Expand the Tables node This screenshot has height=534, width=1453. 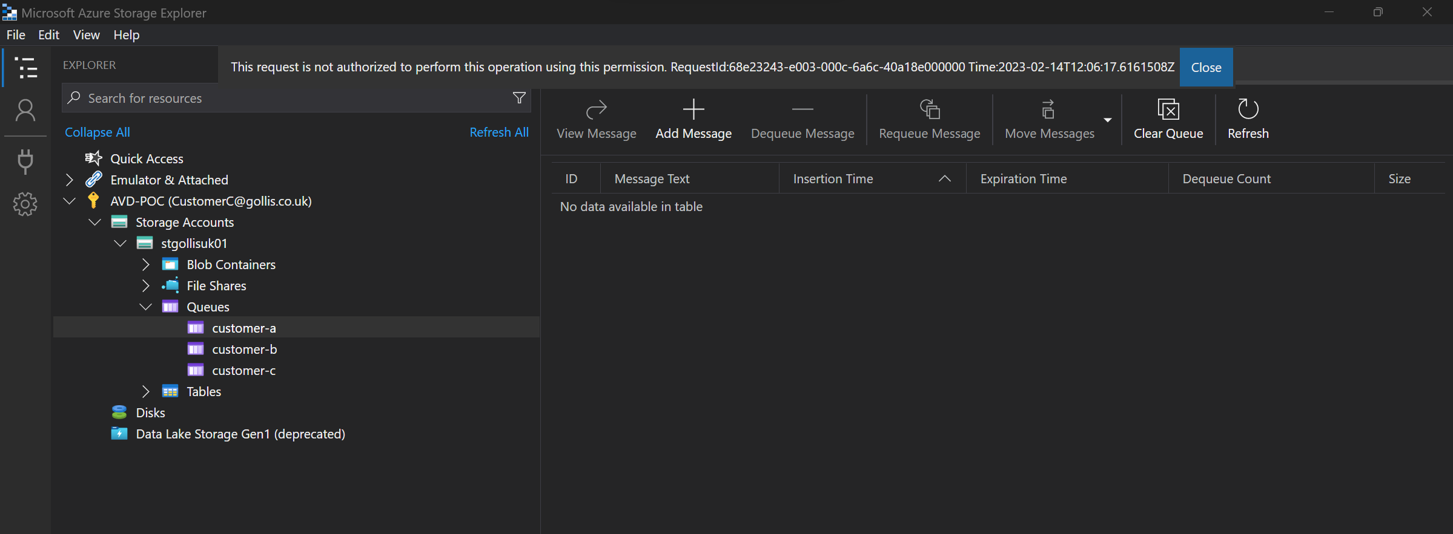click(145, 391)
